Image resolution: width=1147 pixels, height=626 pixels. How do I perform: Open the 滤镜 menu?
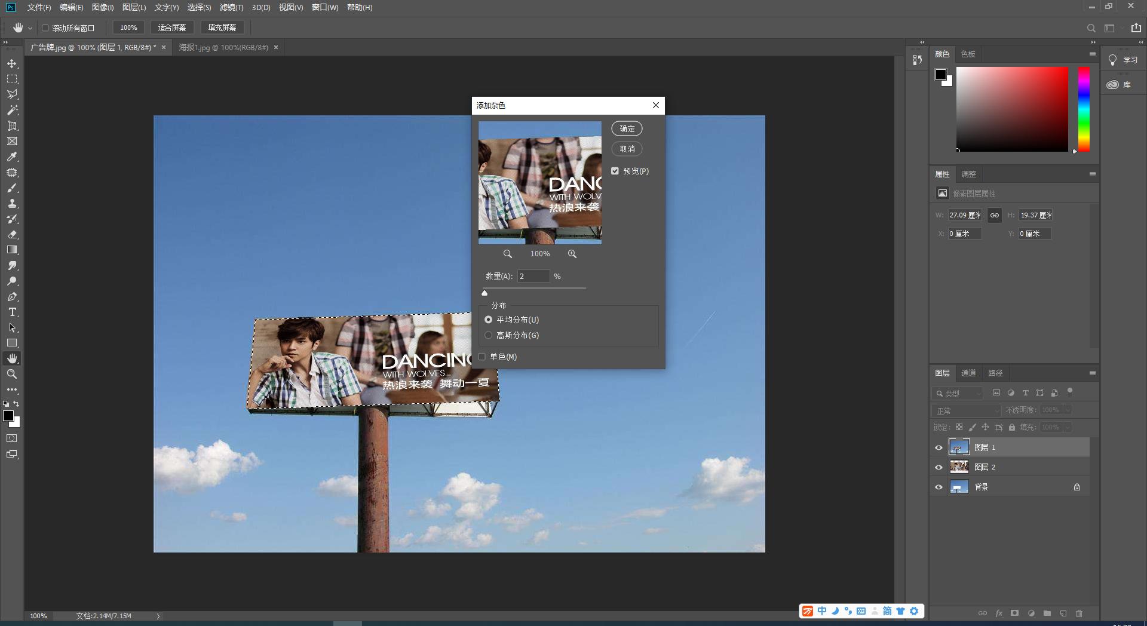[x=231, y=8]
